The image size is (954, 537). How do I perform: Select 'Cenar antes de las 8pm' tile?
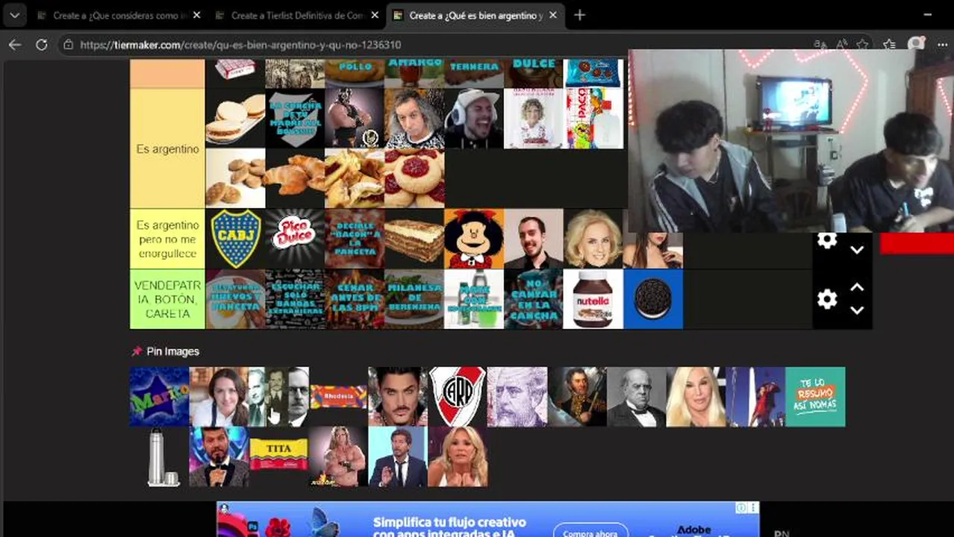355,299
